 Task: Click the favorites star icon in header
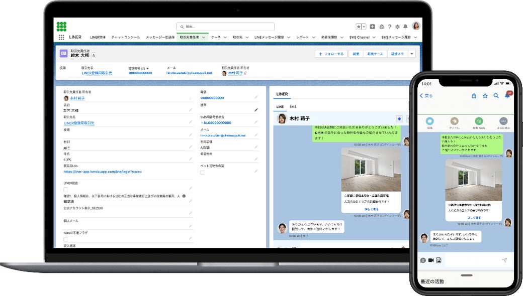[x=359, y=27]
